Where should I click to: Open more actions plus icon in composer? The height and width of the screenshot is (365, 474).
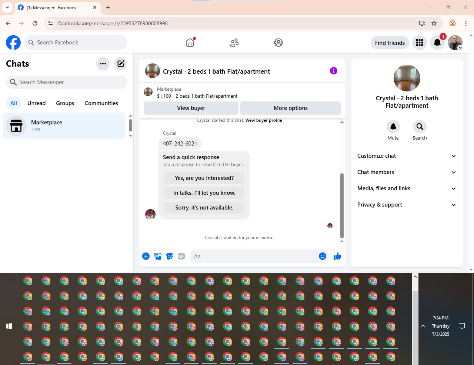coord(146,256)
